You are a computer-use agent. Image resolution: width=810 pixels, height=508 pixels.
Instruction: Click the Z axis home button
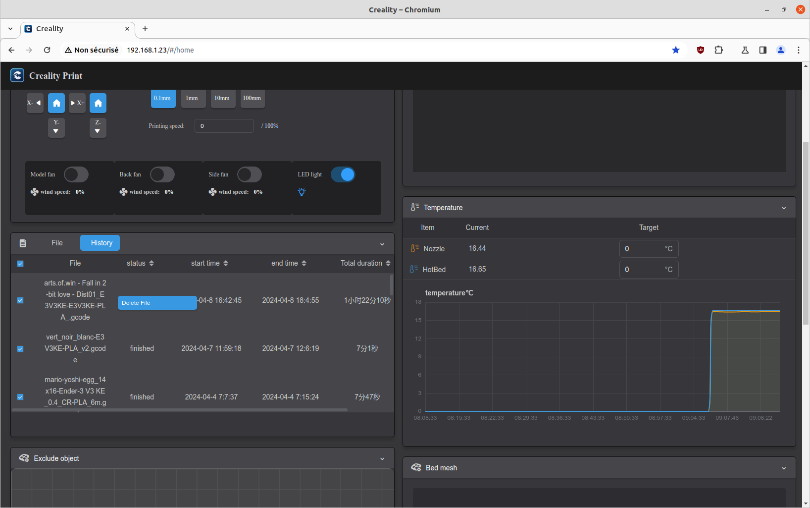pyautogui.click(x=98, y=103)
